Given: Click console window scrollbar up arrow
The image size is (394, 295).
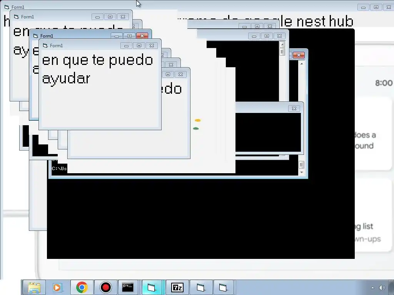Looking at the screenshot, I should [x=302, y=64].
